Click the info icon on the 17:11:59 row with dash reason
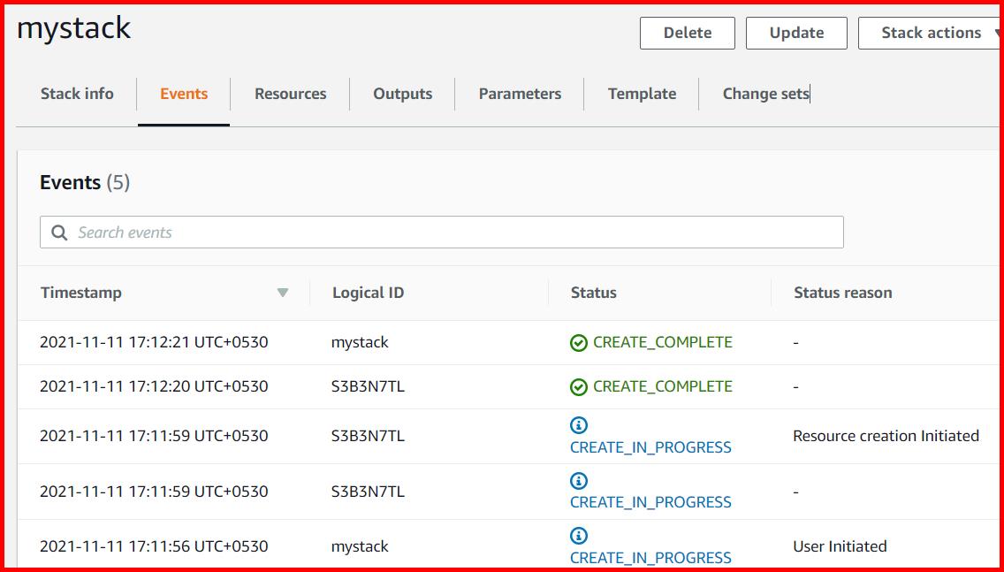The image size is (1004, 572). coord(579,481)
